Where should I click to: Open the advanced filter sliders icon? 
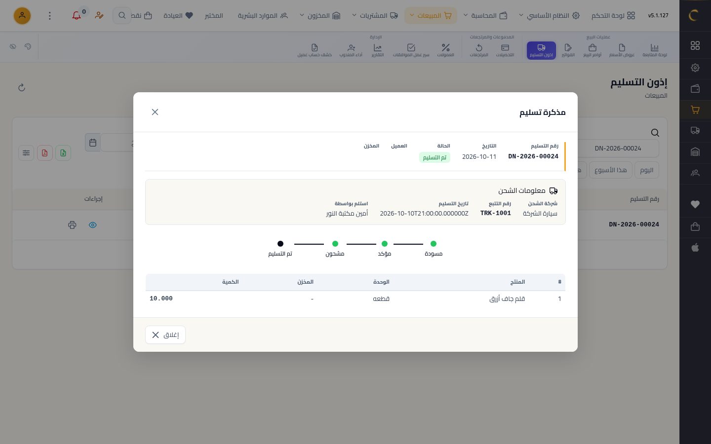pos(26,153)
